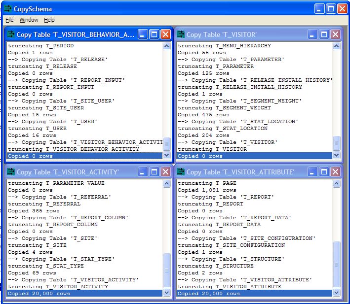Image resolution: width=350 pixels, height=304 pixels.
Task: Close the T_VISITOR_ACTIVITY child window
Action: pos(166,172)
